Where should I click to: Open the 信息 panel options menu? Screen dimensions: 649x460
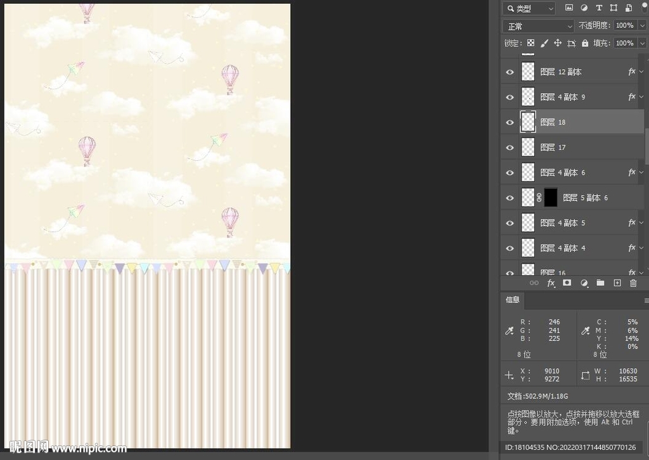click(x=646, y=300)
